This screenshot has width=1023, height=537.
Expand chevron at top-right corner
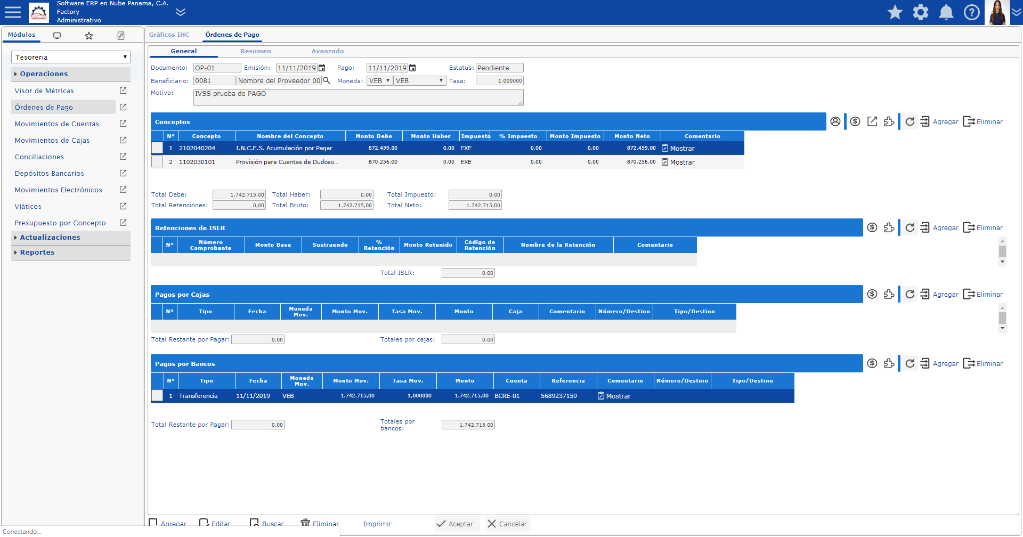(1017, 12)
